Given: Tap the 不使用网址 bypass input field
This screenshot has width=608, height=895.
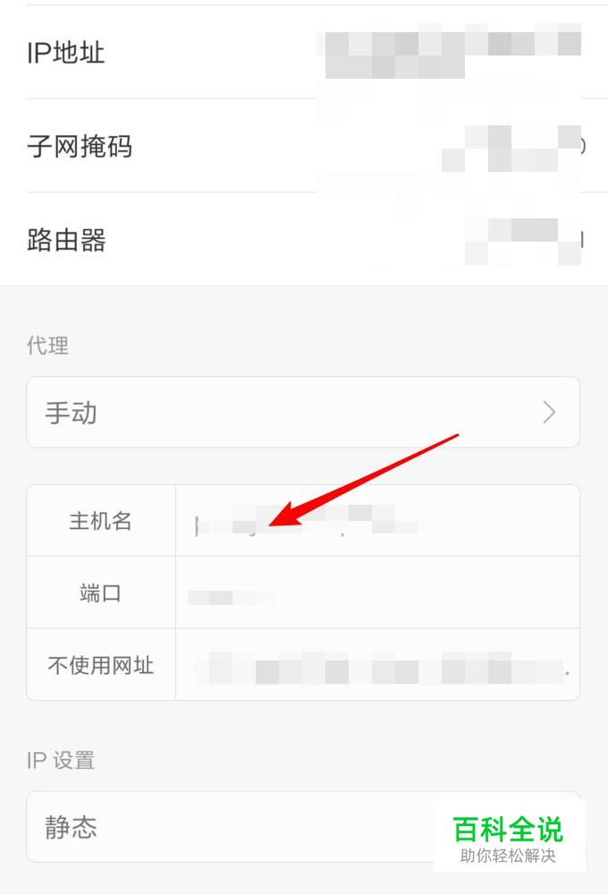Looking at the screenshot, I should pyautogui.click(x=377, y=664).
